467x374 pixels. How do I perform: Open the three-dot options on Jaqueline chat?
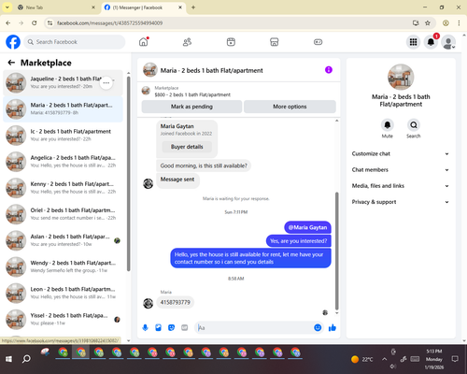pos(106,83)
